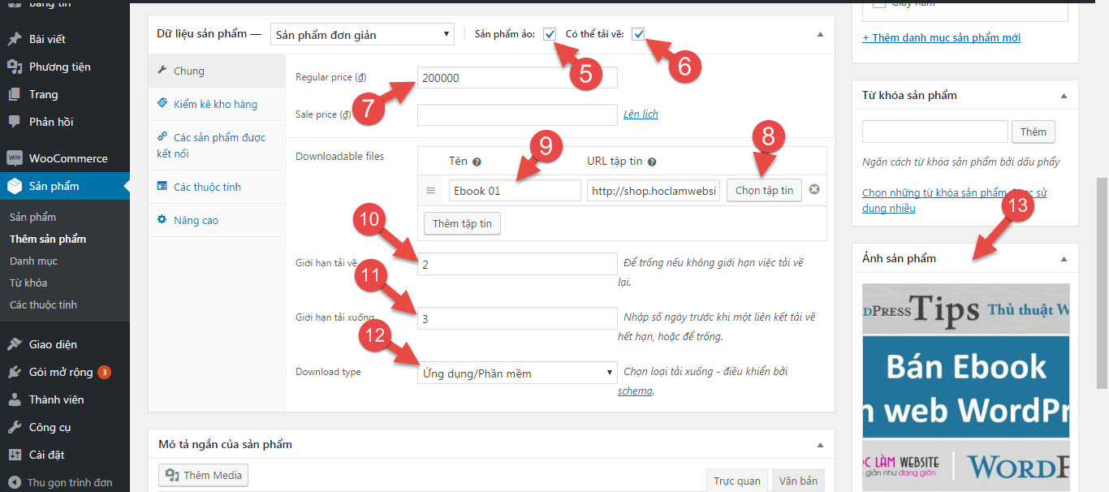Click the WooCommerce icon in sidebar
Screen dimensions: 1109x492
[14, 158]
